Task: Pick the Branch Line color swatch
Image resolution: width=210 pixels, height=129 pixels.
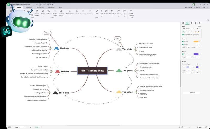Action: (x=188, y=67)
